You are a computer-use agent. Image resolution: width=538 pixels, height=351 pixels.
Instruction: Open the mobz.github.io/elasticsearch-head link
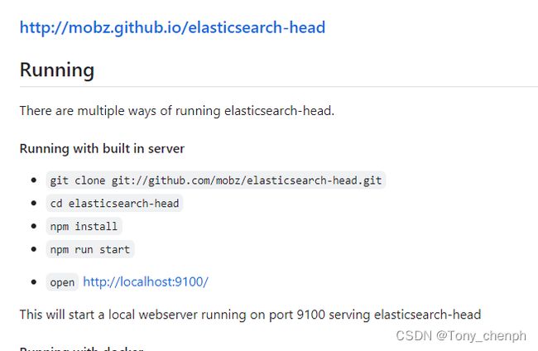172,27
